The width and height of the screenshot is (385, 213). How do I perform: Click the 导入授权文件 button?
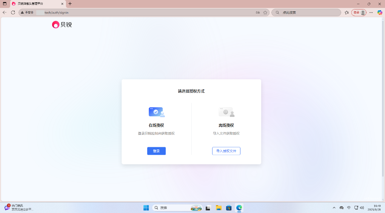pos(226,151)
